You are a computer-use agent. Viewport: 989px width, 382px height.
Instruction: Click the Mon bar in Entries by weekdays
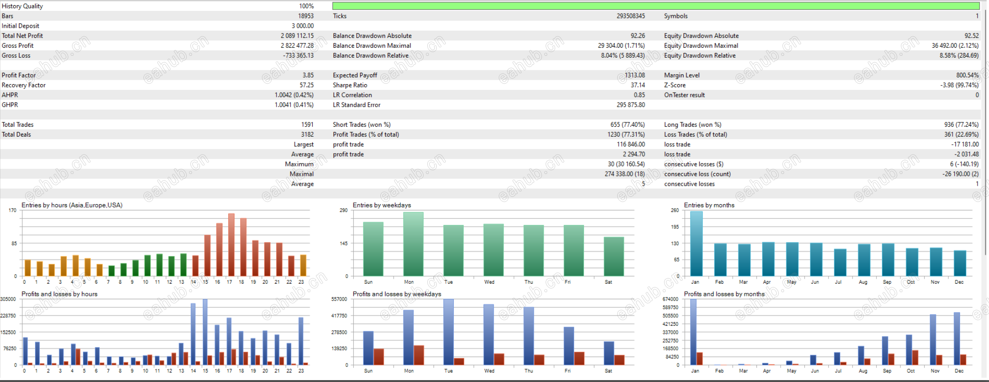(414, 244)
